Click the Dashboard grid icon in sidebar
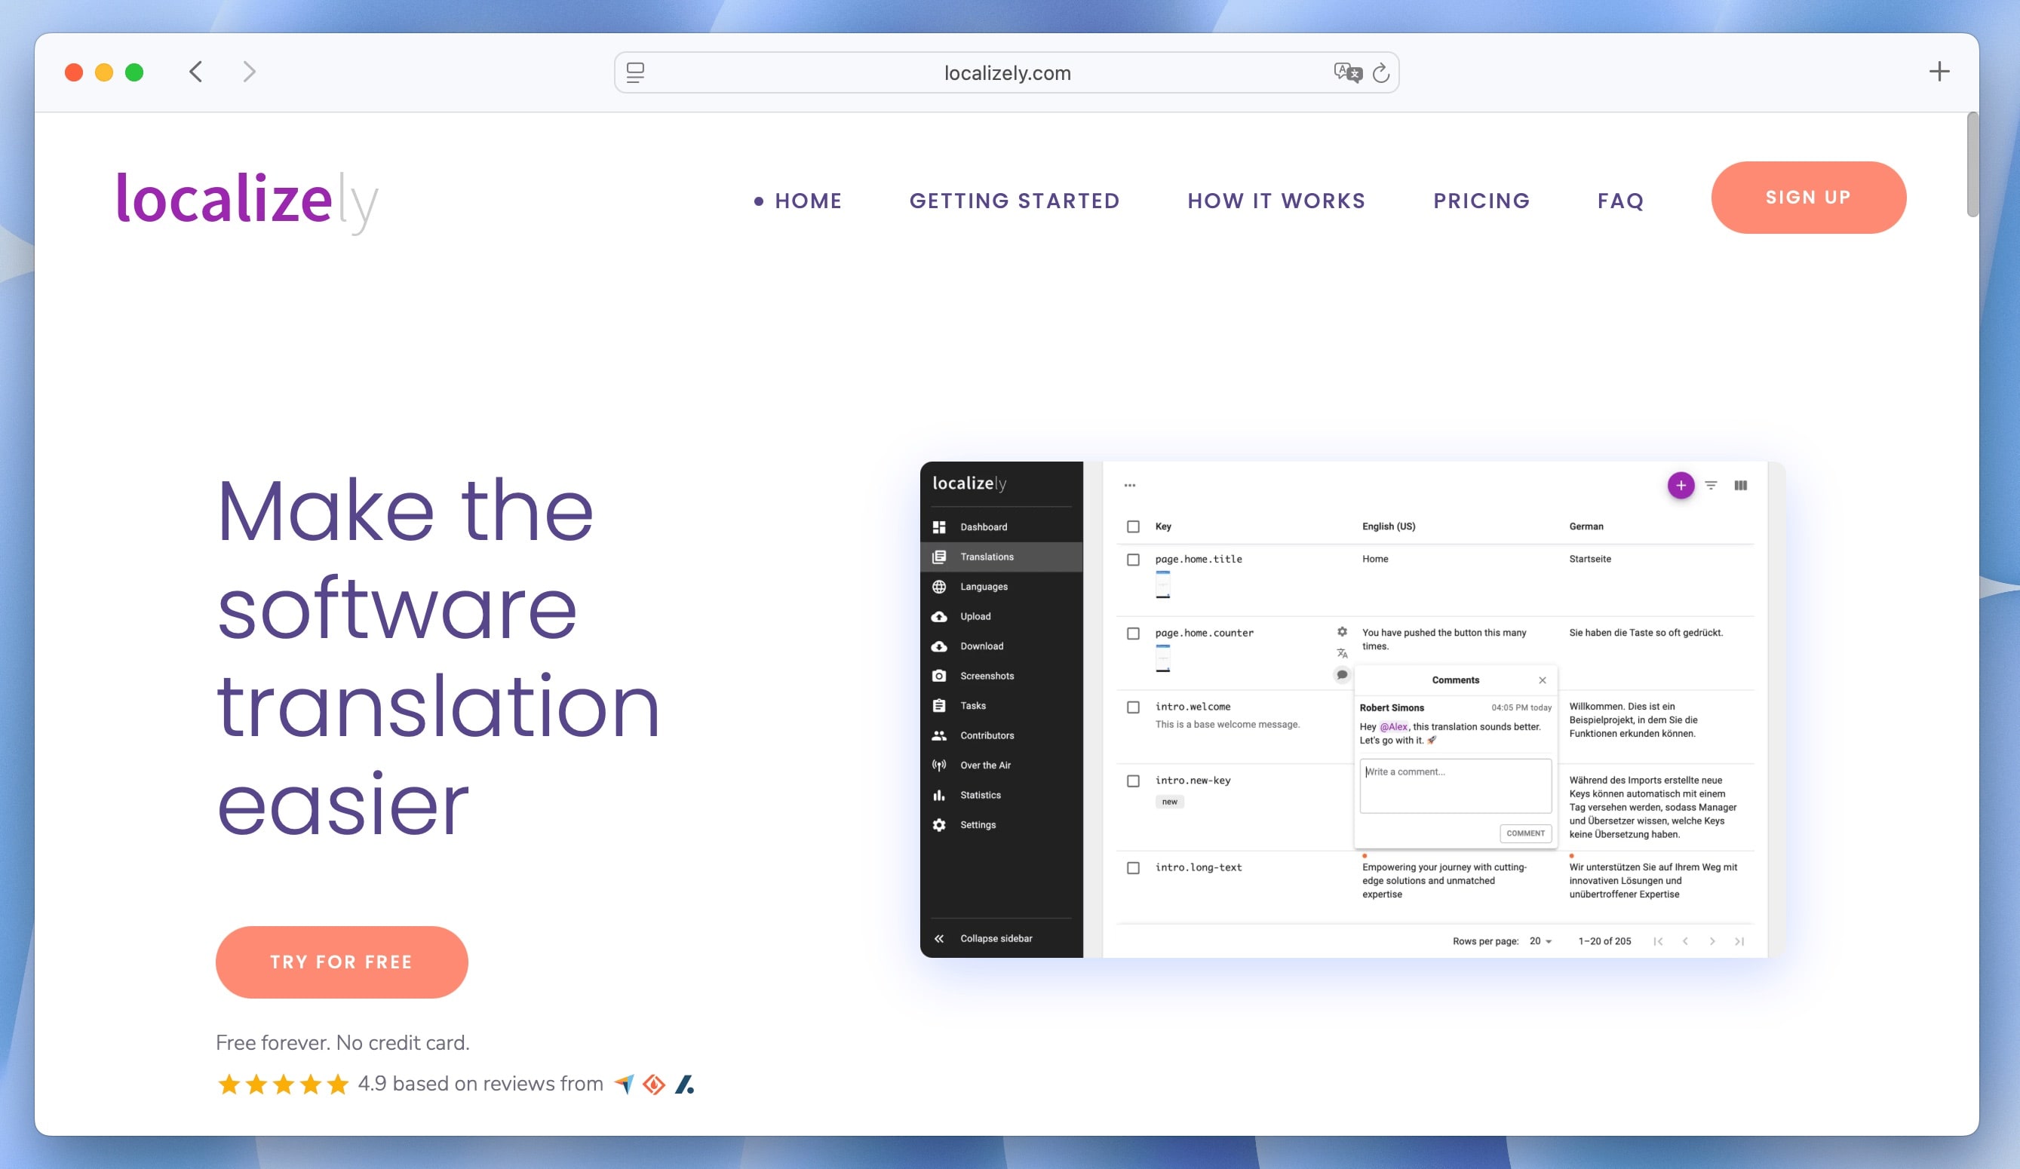Screen dimensions: 2020x1169 (938, 526)
